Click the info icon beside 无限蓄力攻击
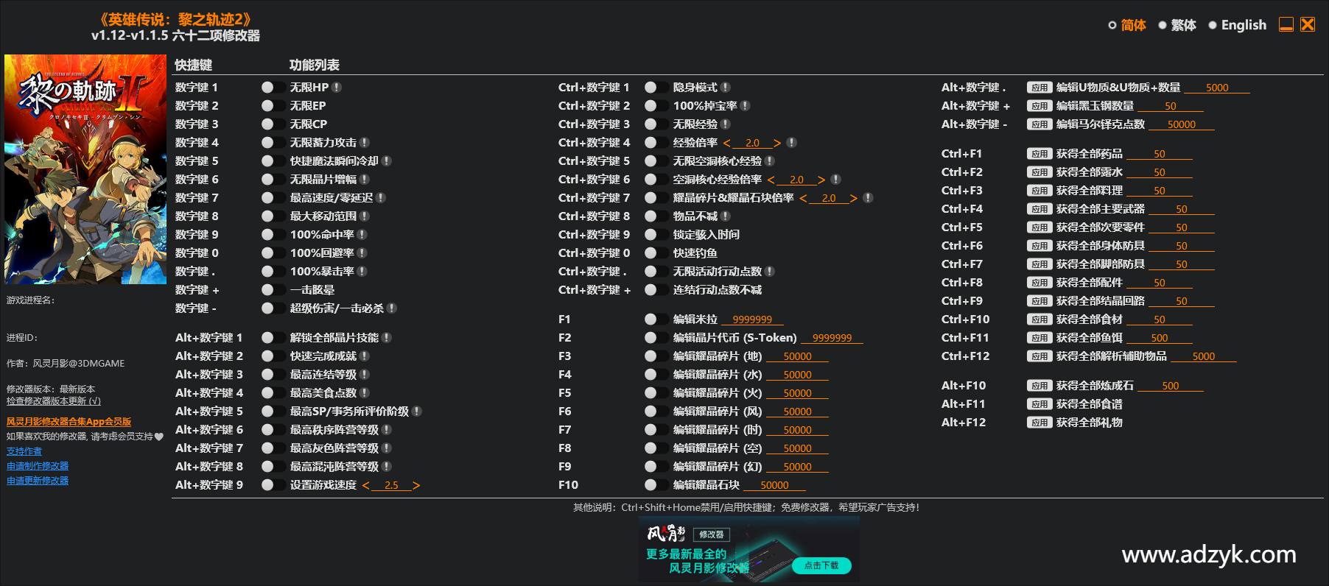 [365, 142]
